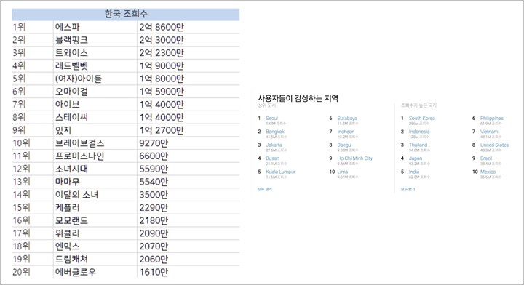Select the Brazil country link
Viewport: 524px width, 285px height.
486,158
